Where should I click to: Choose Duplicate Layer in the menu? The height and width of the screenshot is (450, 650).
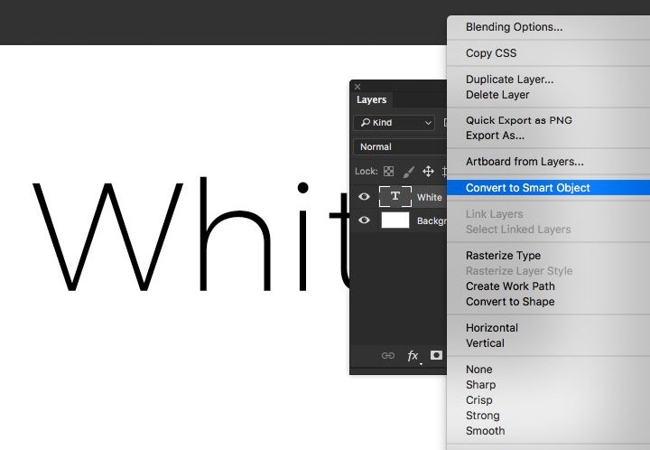pyautogui.click(x=509, y=80)
